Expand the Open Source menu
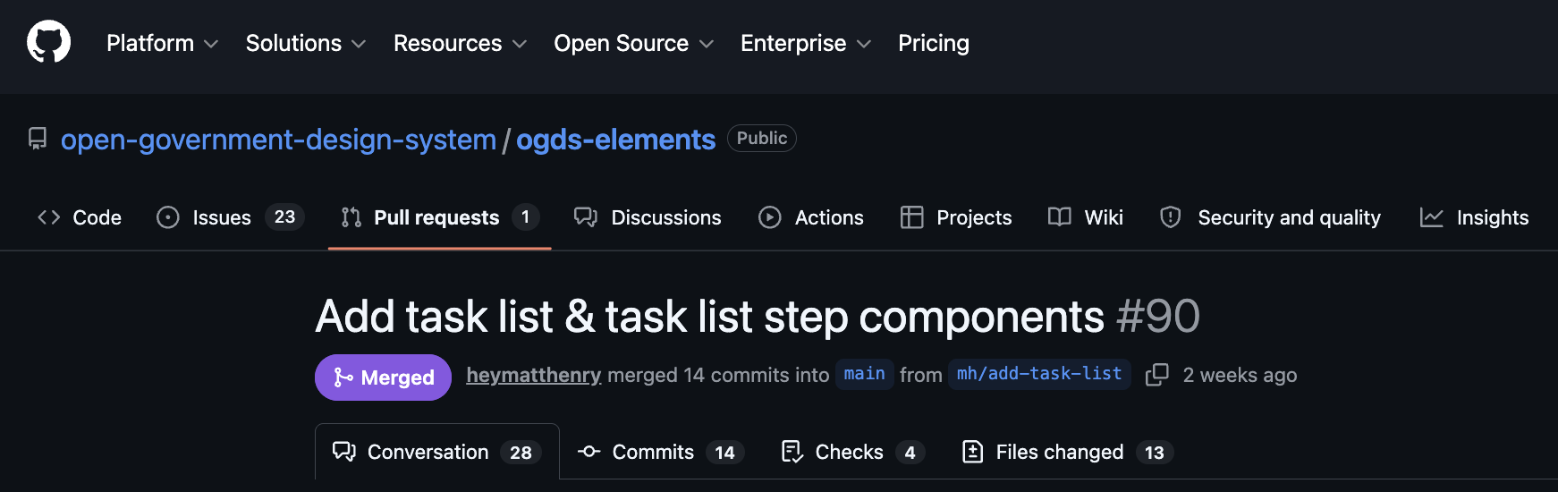 coord(633,43)
